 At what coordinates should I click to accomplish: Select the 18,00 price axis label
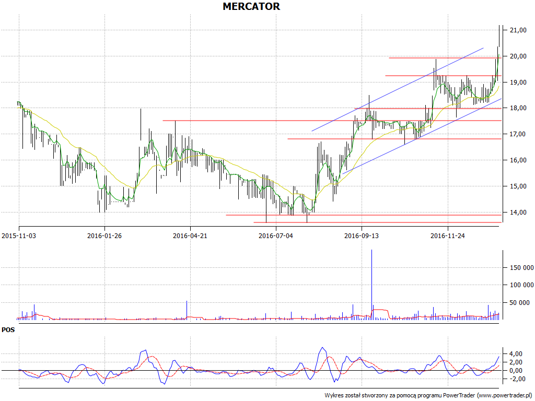pyautogui.click(x=518, y=108)
